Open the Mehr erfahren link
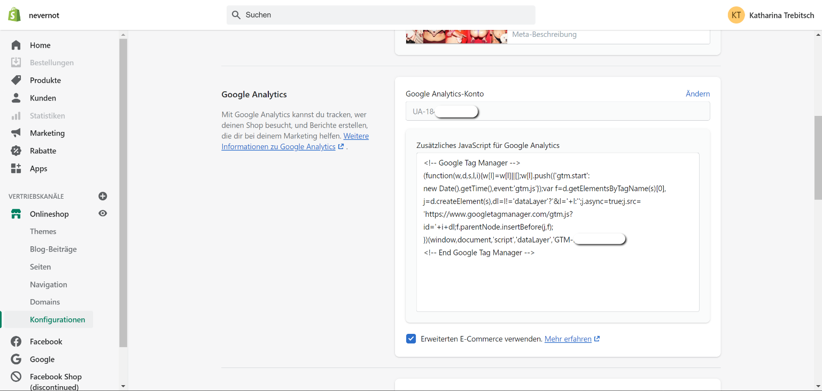 click(x=568, y=339)
